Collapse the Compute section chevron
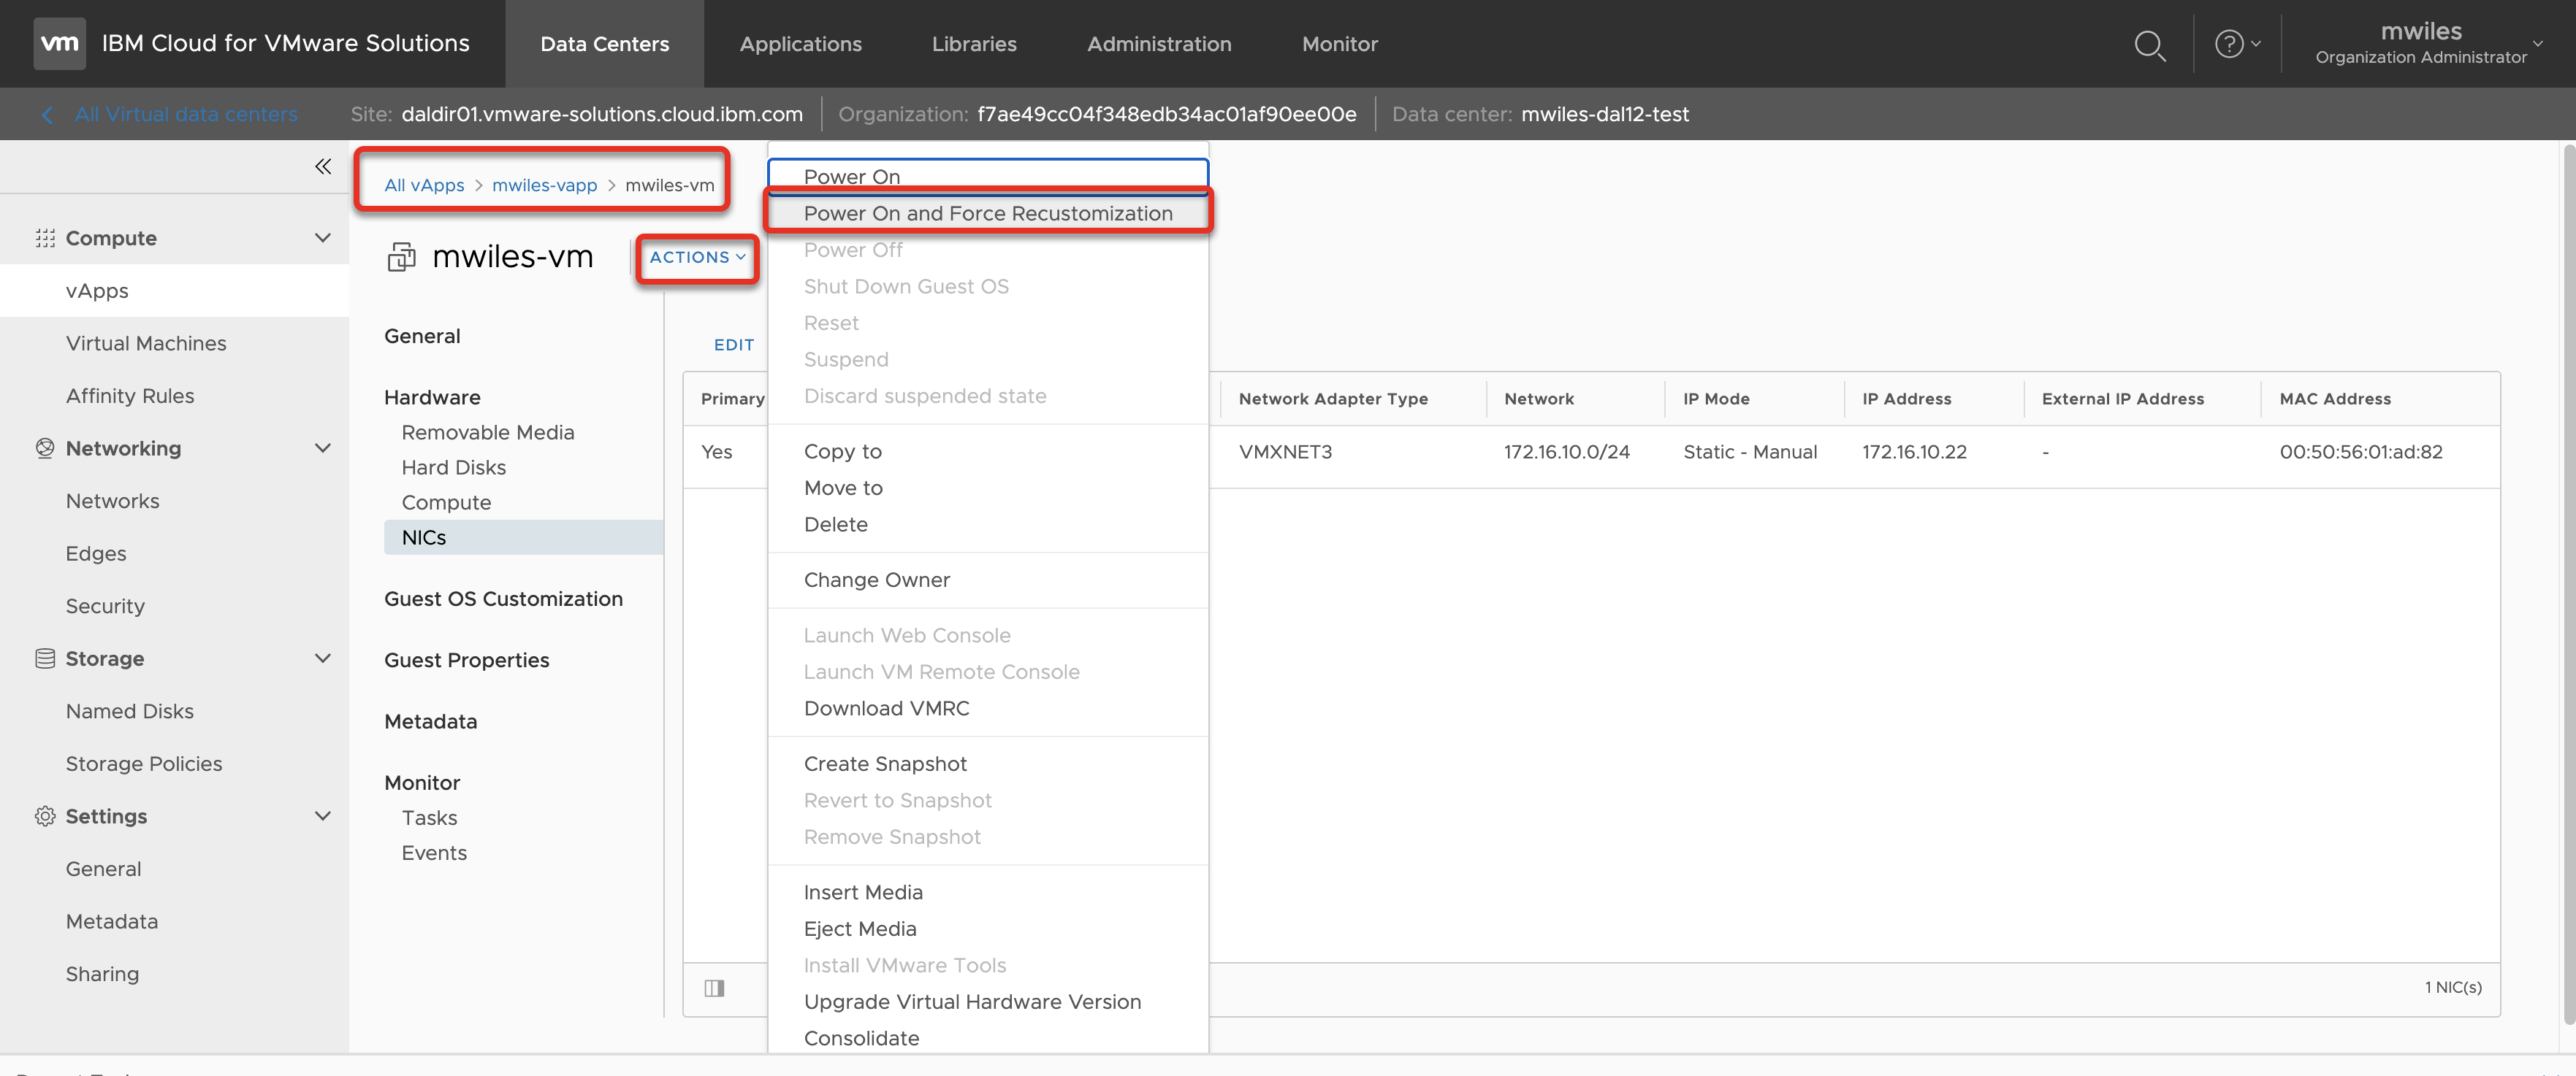Viewport: 2576px width, 1076px height. 322,238
